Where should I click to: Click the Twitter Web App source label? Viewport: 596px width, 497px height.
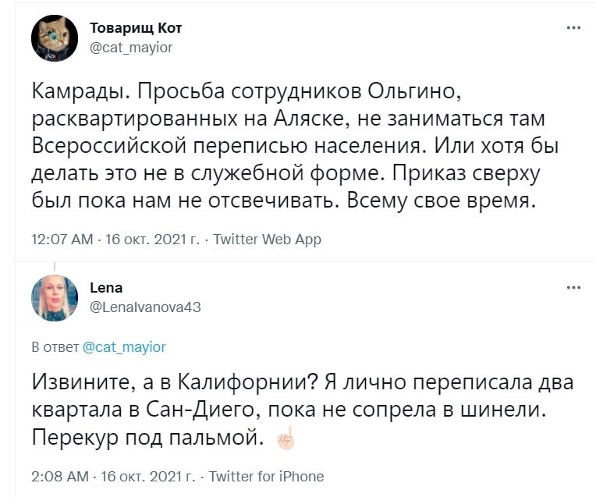click(267, 240)
